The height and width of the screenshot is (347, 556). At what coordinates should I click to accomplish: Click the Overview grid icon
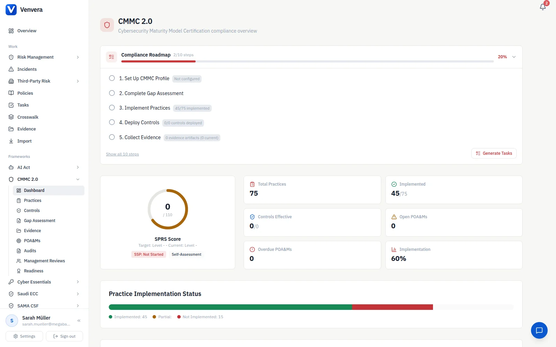point(11,31)
